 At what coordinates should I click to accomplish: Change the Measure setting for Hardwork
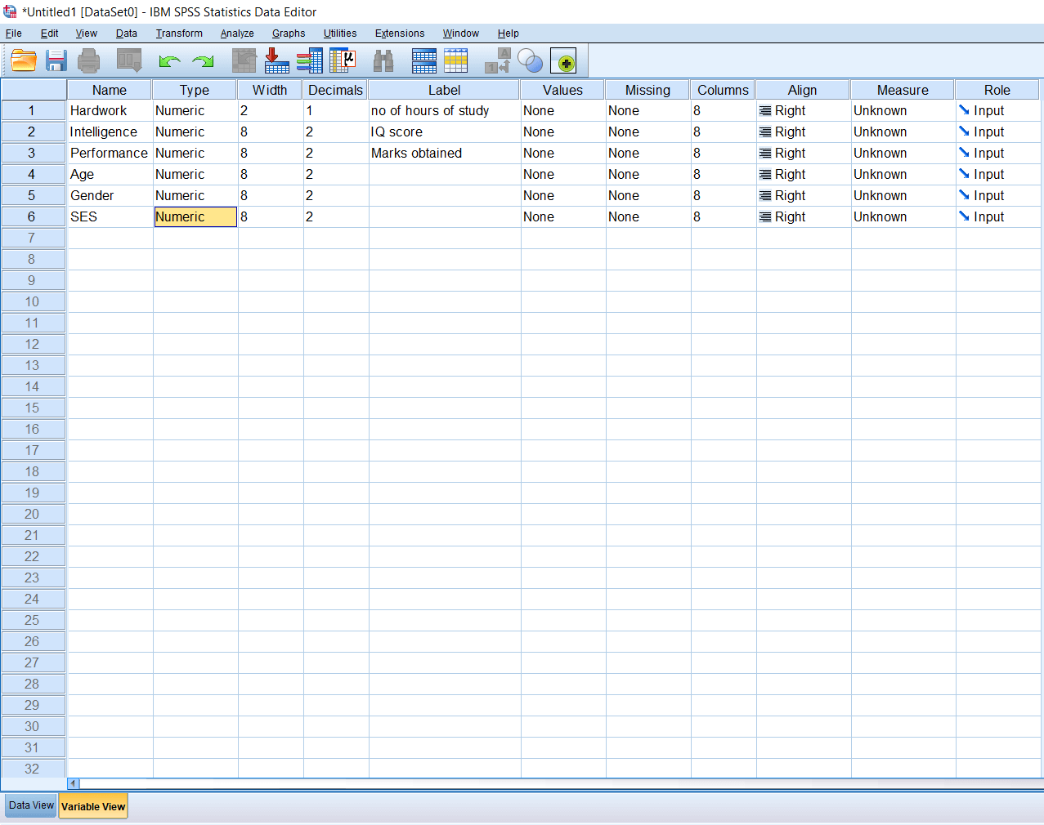902,110
